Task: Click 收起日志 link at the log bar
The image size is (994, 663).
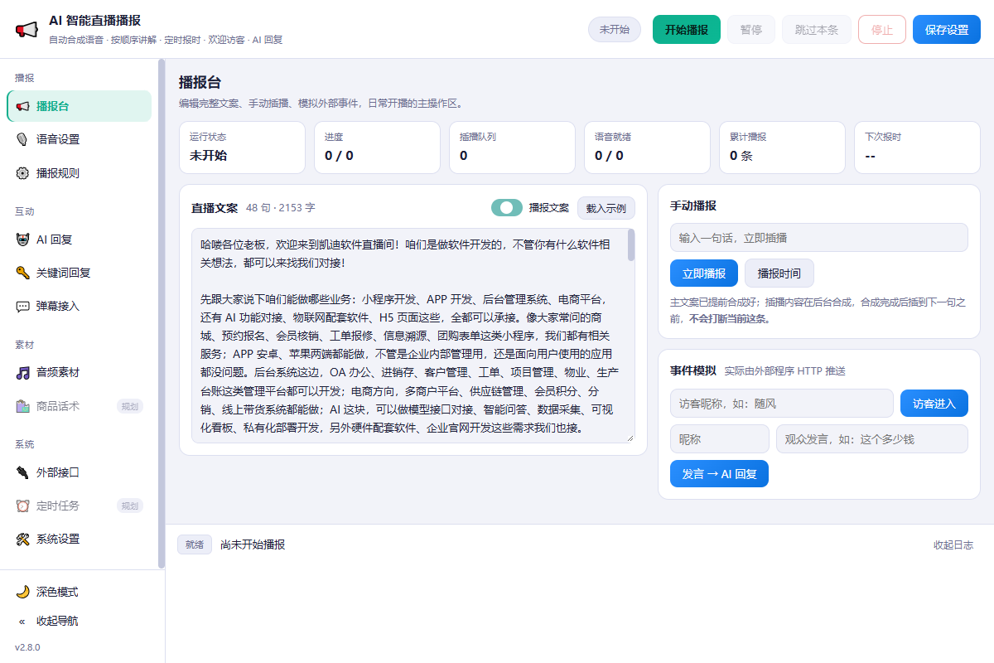Action: click(x=953, y=544)
